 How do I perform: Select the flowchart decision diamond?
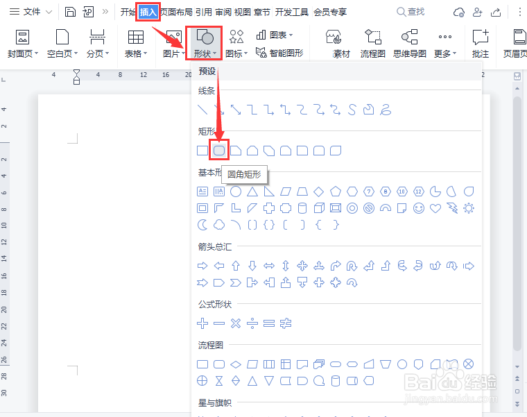point(236,364)
